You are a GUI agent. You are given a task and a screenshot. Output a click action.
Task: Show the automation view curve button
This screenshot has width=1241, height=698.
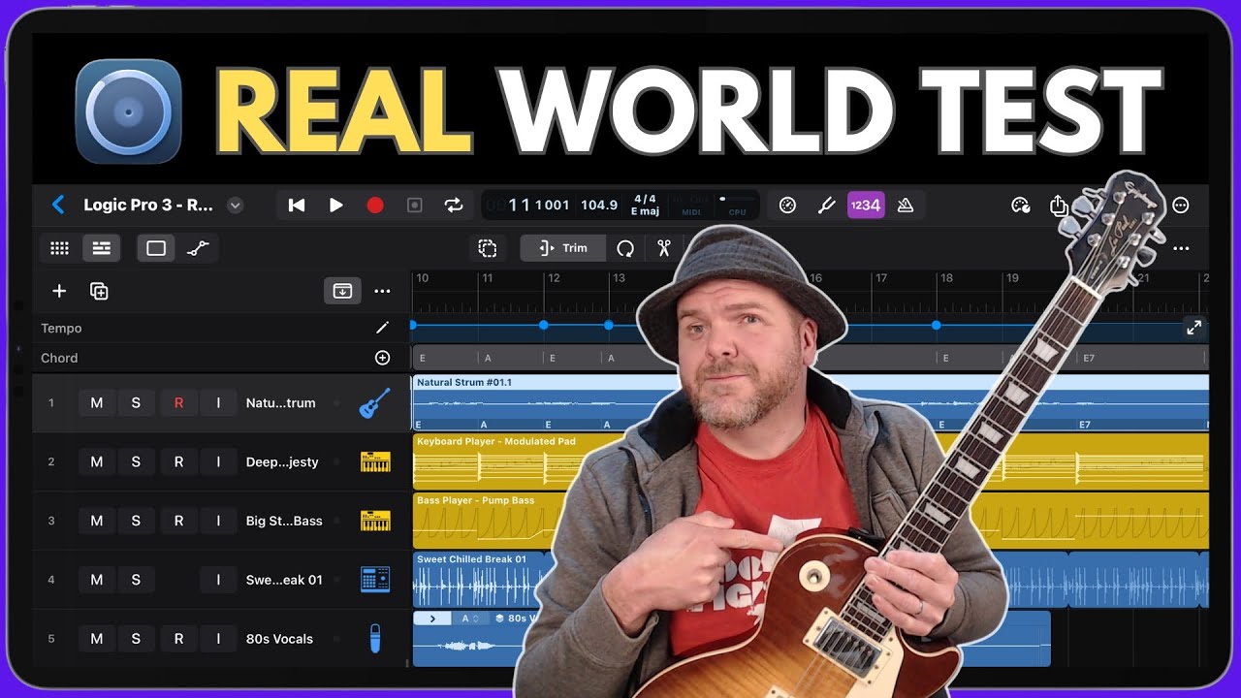(x=198, y=248)
